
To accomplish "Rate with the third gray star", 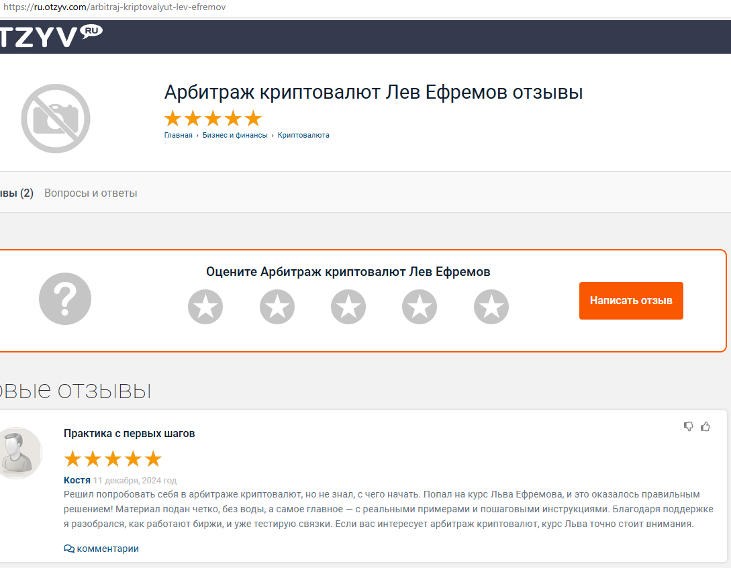I will click(x=348, y=307).
